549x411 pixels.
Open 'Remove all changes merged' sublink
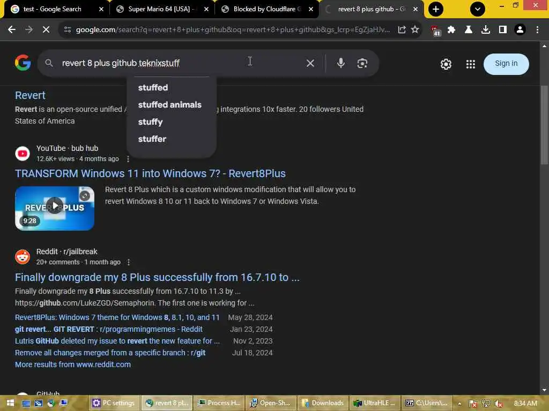click(x=110, y=353)
